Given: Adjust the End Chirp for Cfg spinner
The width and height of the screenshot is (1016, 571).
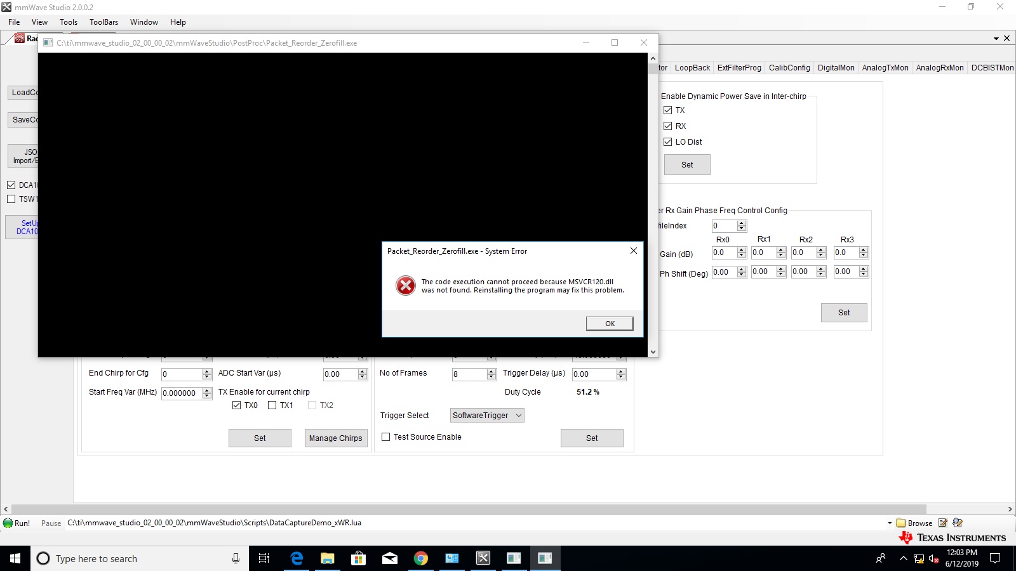Looking at the screenshot, I should [207, 374].
